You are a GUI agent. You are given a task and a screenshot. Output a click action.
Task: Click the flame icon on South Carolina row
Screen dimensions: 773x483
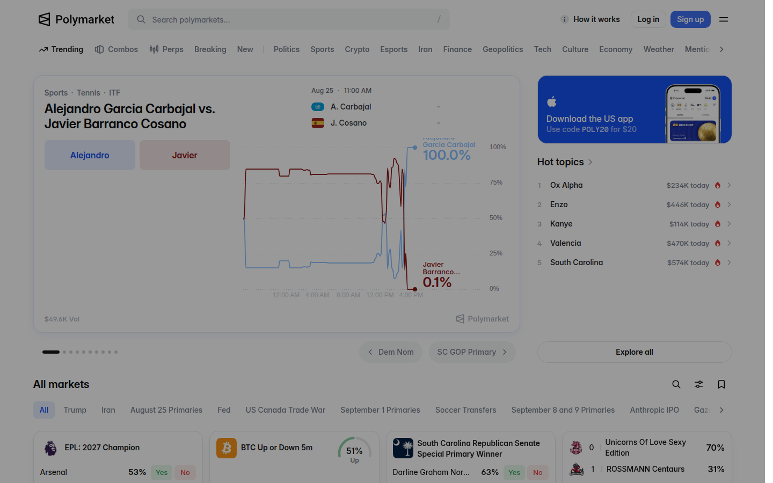click(x=718, y=262)
